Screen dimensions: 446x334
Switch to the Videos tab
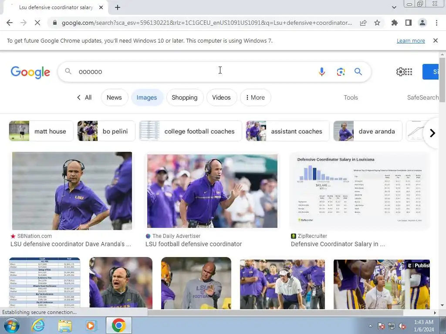pos(221,97)
